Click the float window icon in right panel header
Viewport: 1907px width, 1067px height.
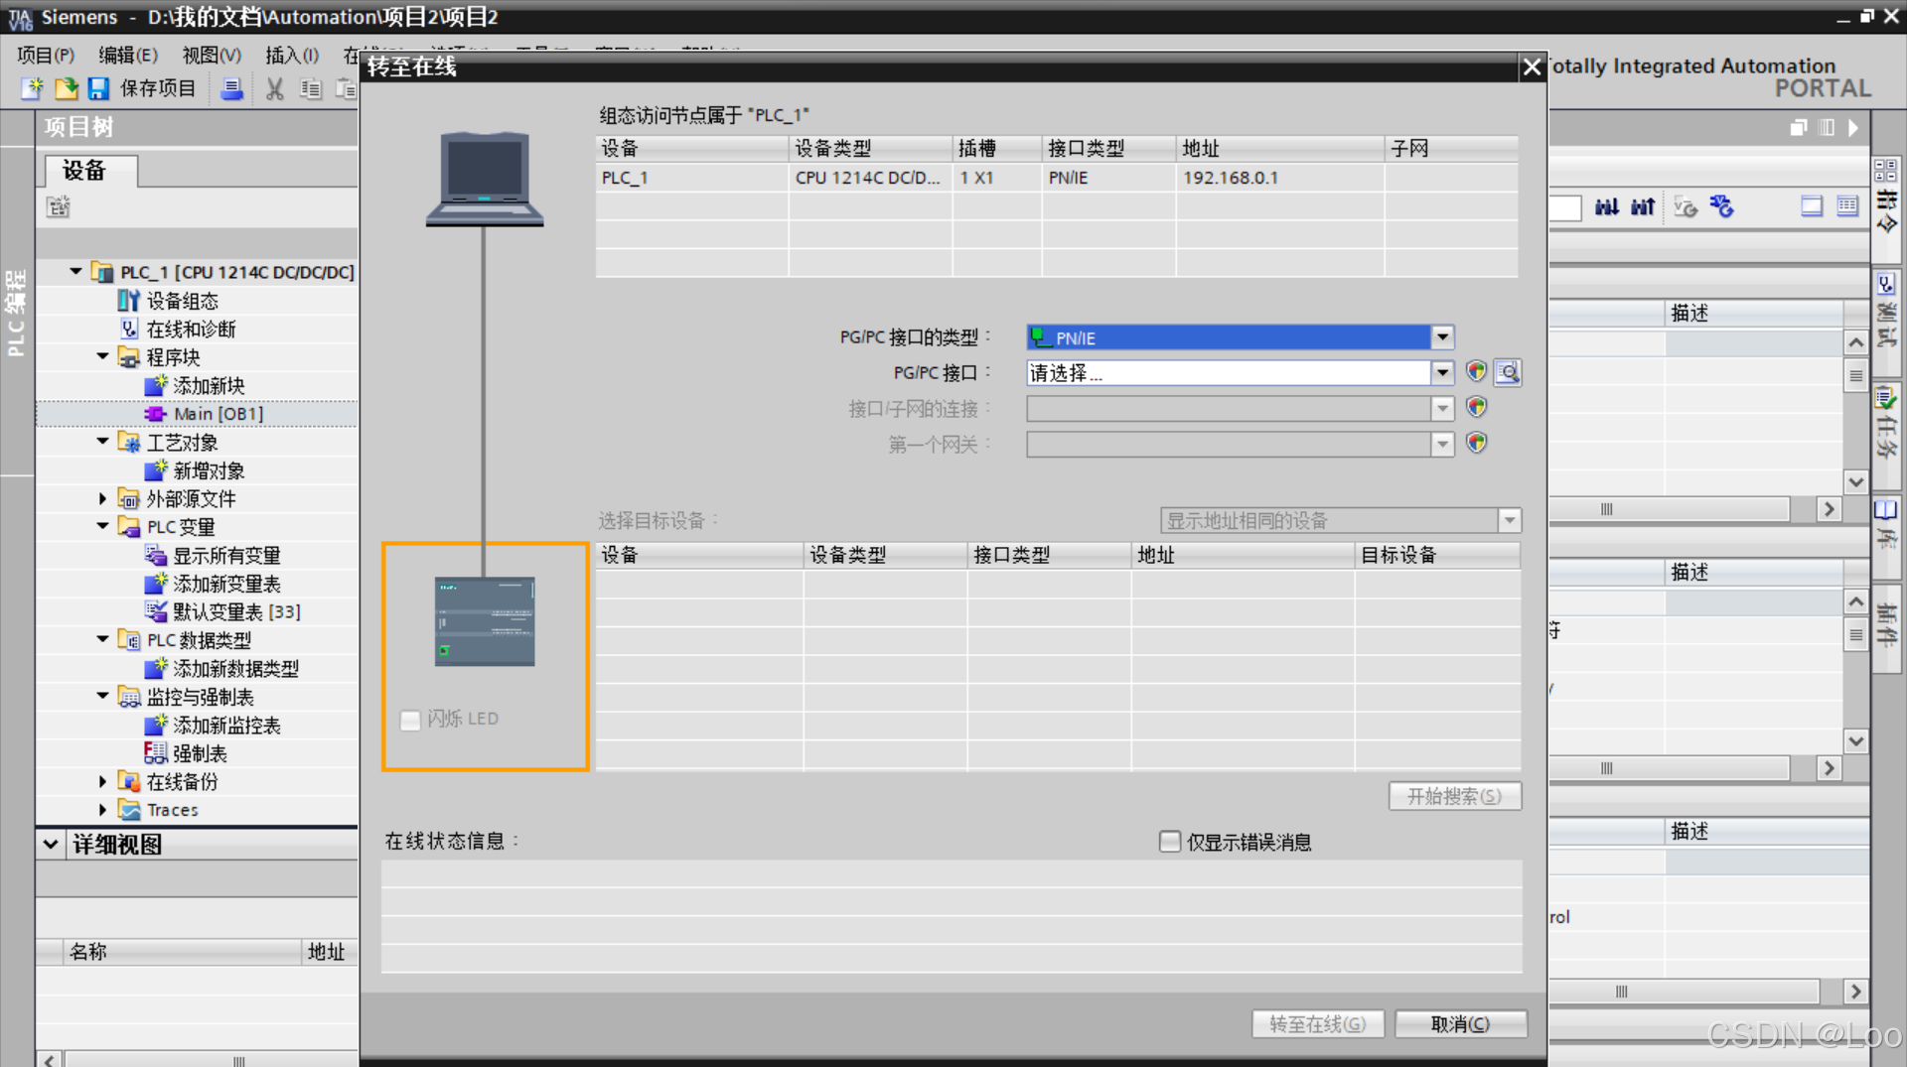click(1799, 127)
